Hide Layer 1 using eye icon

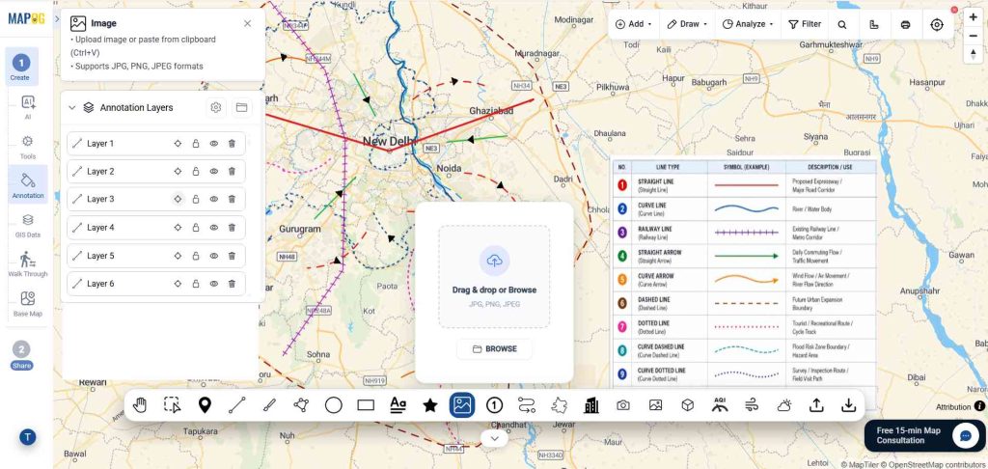(x=213, y=144)
